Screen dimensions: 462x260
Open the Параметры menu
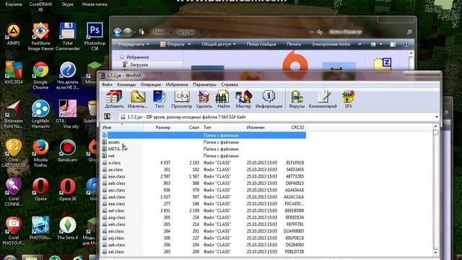tap(204, 84)
